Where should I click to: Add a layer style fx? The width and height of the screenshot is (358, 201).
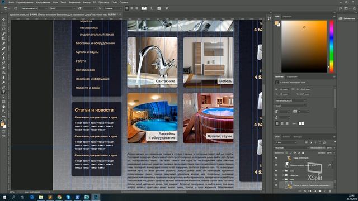[x=305, y=191]
